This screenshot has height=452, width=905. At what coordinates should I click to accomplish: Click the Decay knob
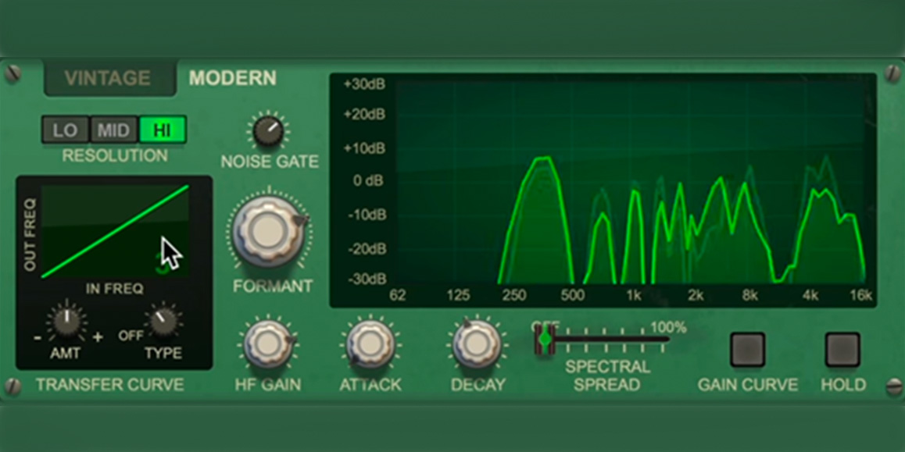tap(475, 343)
